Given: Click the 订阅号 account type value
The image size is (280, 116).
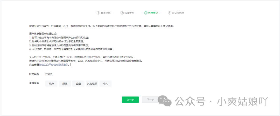Looking at the screenshot, I should (49, 74).
